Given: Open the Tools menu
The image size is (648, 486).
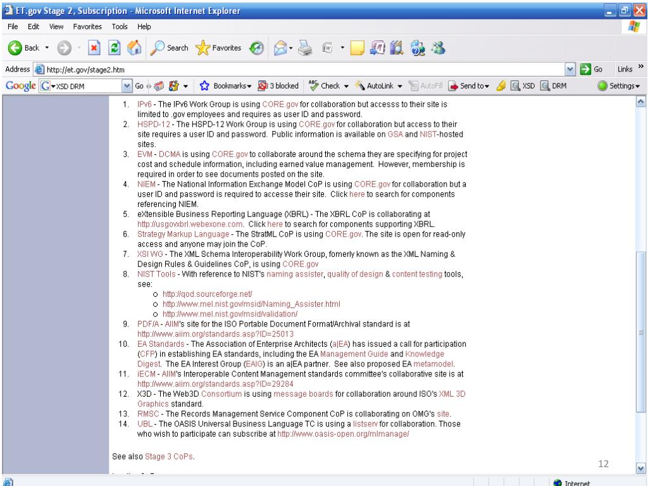Looking at the screenshot, I should click(120, 27).
